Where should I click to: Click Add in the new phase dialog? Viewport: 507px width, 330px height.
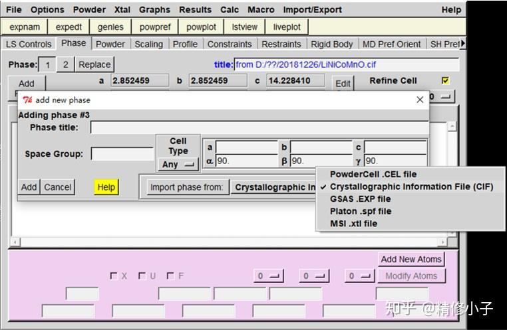click(x=29, y=187)
